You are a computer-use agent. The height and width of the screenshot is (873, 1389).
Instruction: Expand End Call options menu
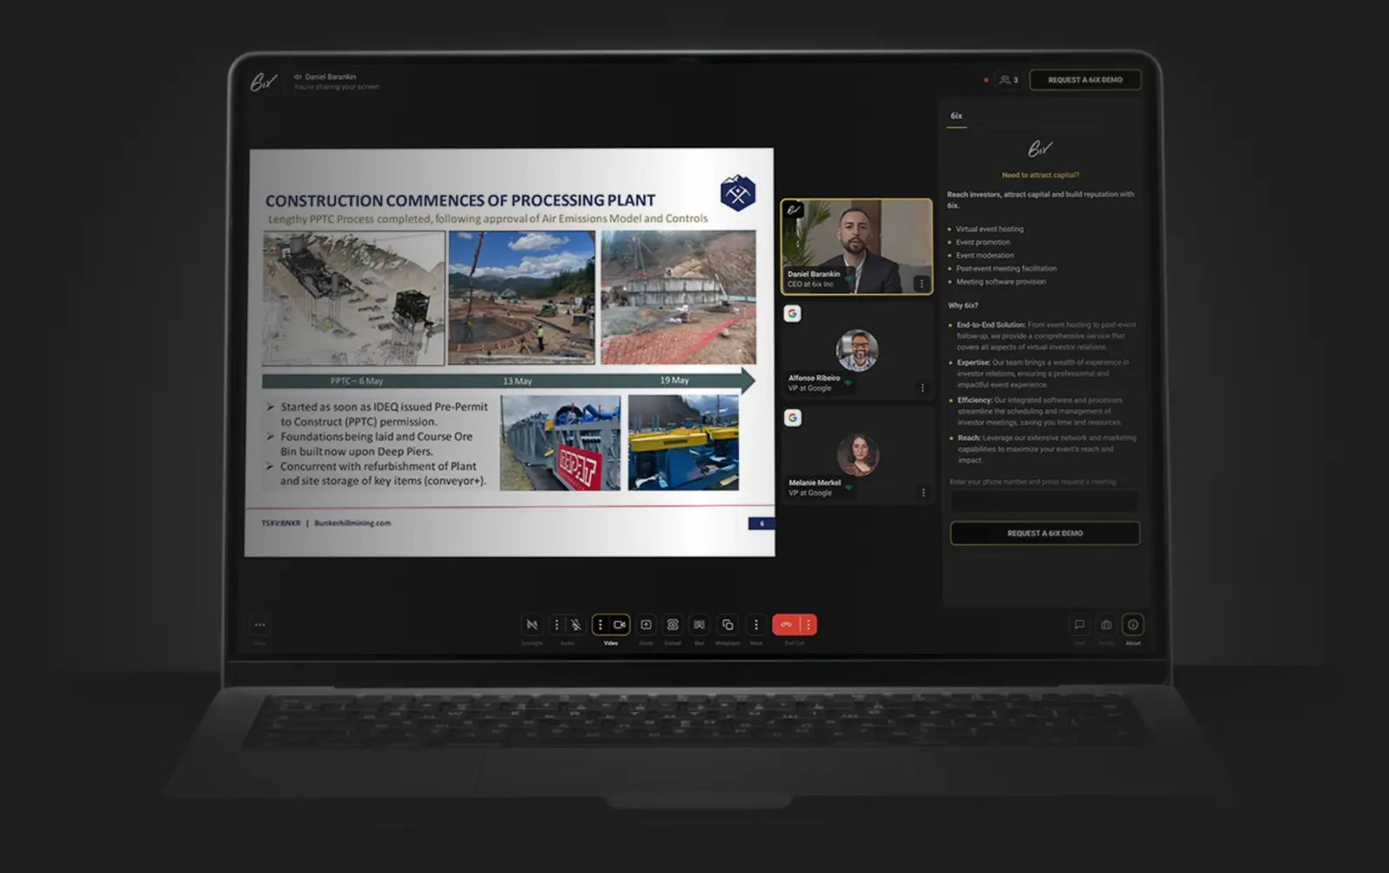point(809,625)
